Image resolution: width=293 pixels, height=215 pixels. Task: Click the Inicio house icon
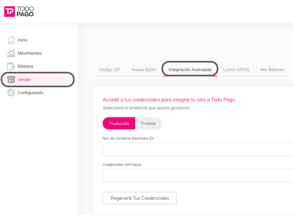click(11, 40)
